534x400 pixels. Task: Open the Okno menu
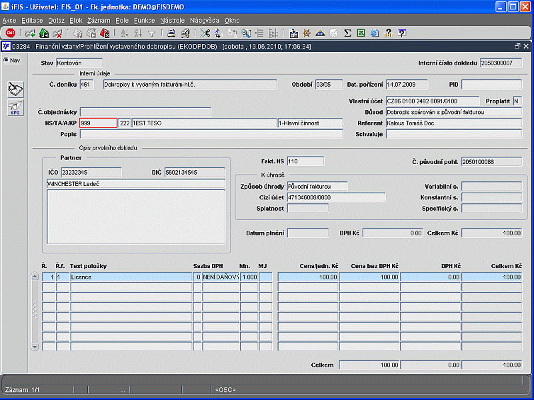[232, 21]
